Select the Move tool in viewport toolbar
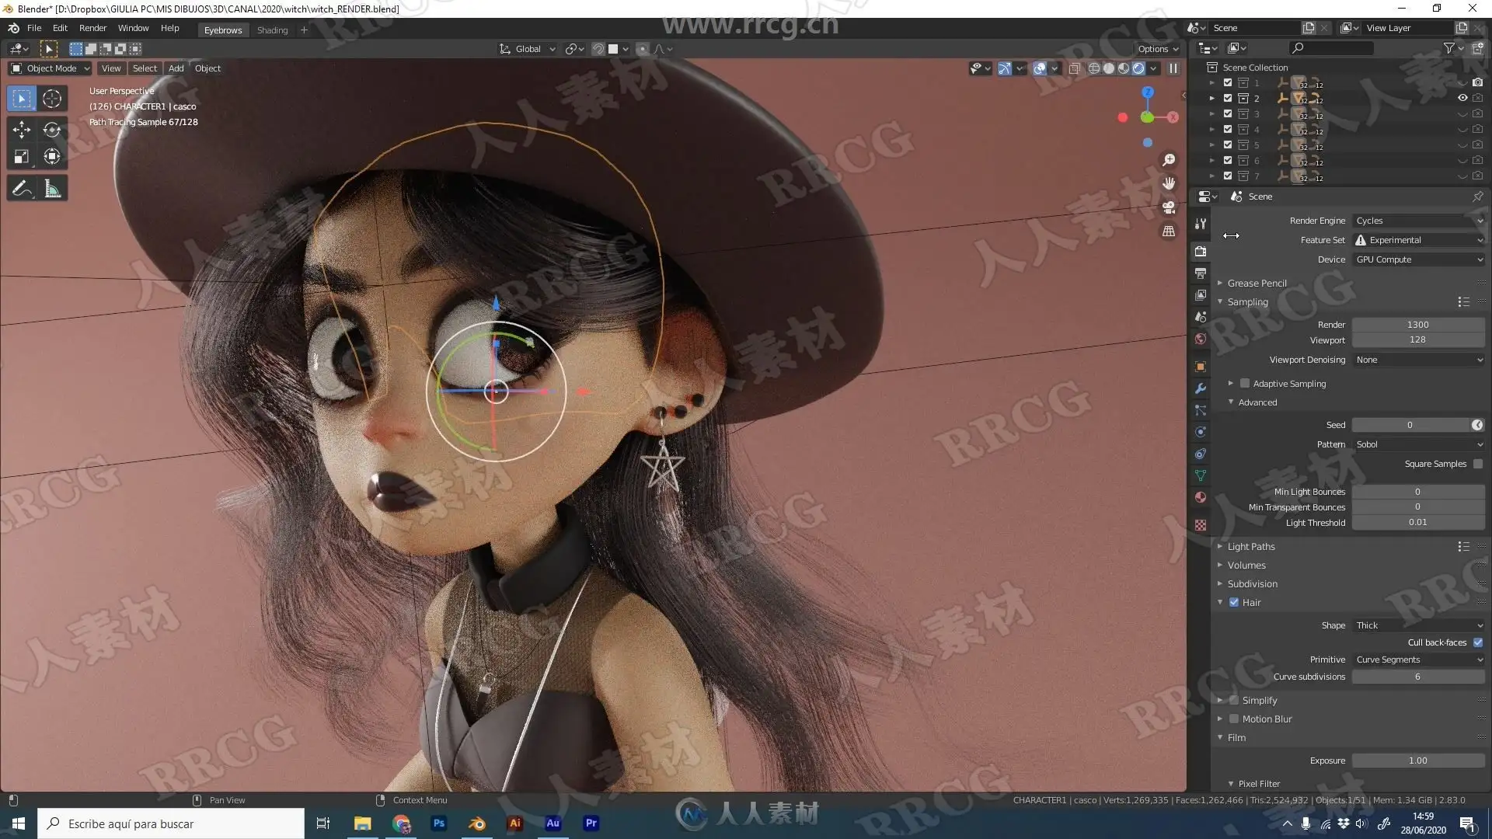This screenshot has width=1492, height=839. 22,130
